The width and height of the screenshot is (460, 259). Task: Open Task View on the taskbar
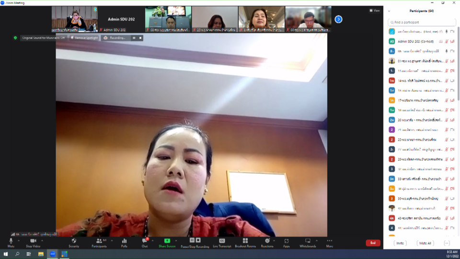click(29, 254)
